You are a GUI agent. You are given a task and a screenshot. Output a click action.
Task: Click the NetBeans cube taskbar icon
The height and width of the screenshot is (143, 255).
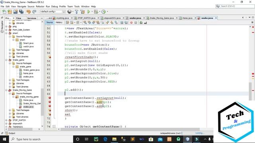pos(188,139)
